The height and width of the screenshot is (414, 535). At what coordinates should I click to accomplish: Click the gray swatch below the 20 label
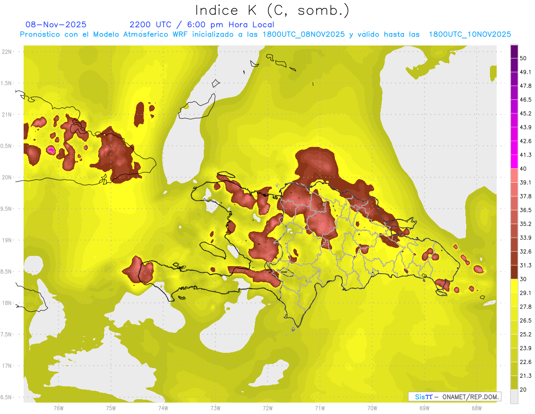pos(514,397)
